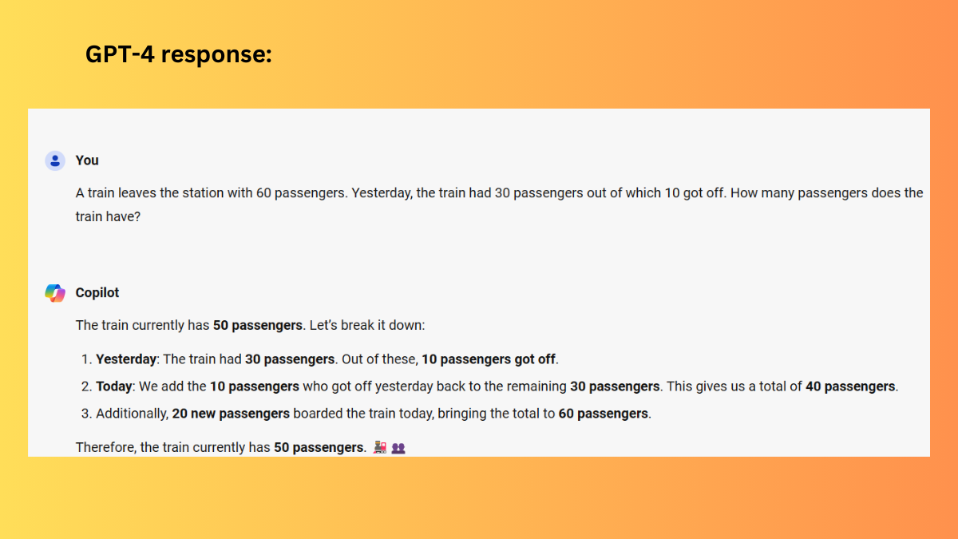The width and height of the screenshot is (958, 539).
Task: Select the "Copilot" sender name
Action: pos(97,293)
